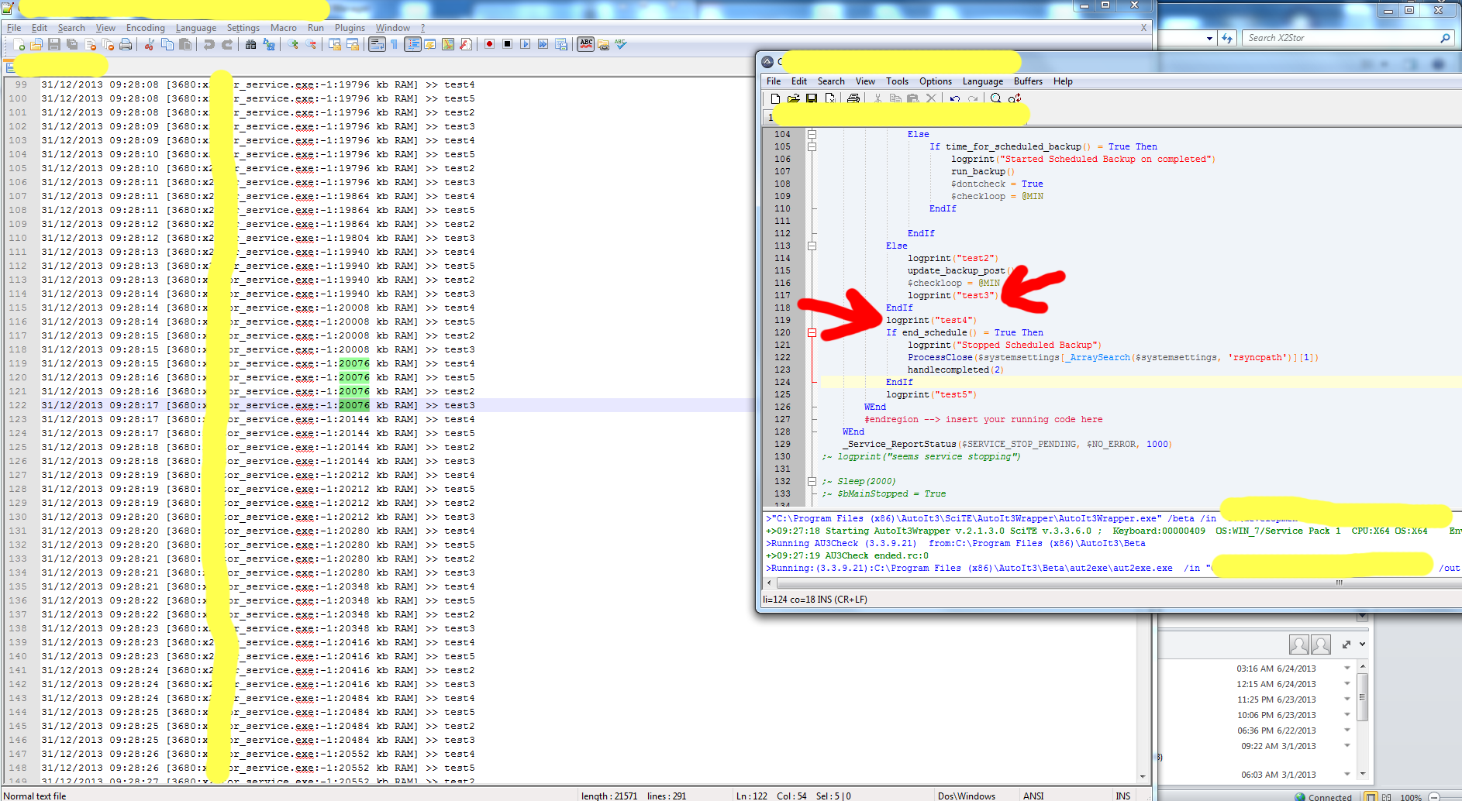Toggle Synchronize Horizontal Scrolling lock icon
Viewport: 1462px width, 801px height.
point(353,44)
